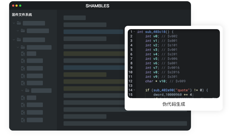Click the nested folder icon between file entries

pyautogui.click(x=27, y=90)
